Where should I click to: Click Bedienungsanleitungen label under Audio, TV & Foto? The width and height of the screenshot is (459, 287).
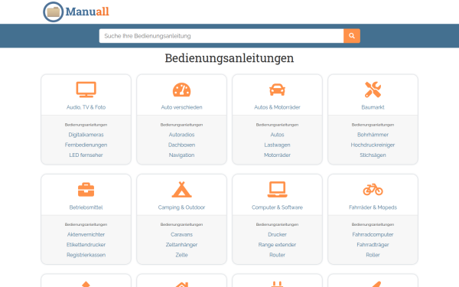click(x=86, y=125)
